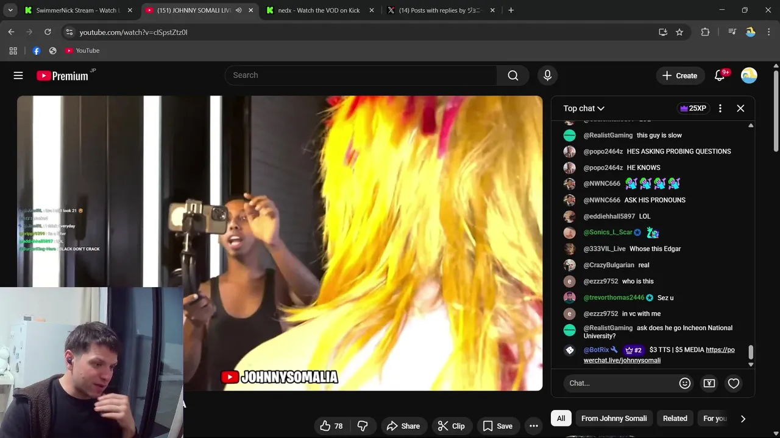Open globe bookmark in bookmarks bar
This screenshot has height=438, width=780.
(52, 50)
